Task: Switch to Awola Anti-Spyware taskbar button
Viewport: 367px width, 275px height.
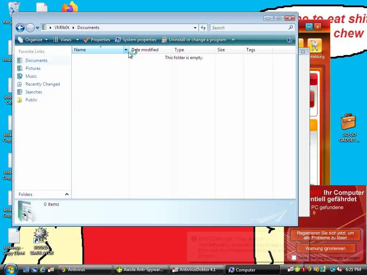Action: click(x=140, y=270)
